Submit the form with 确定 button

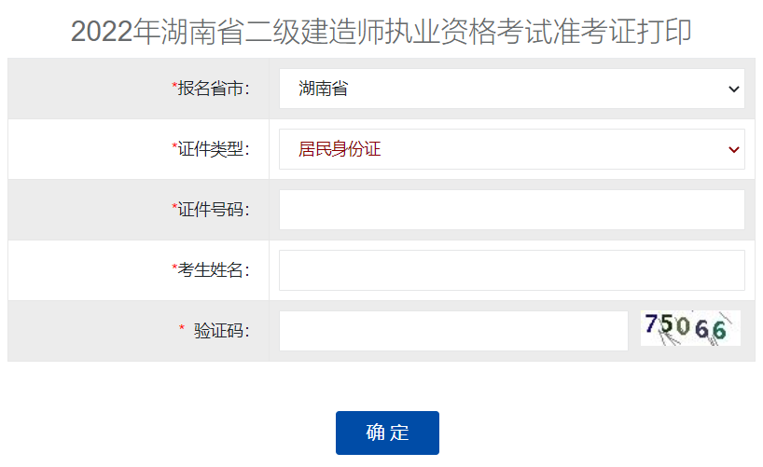387,433
